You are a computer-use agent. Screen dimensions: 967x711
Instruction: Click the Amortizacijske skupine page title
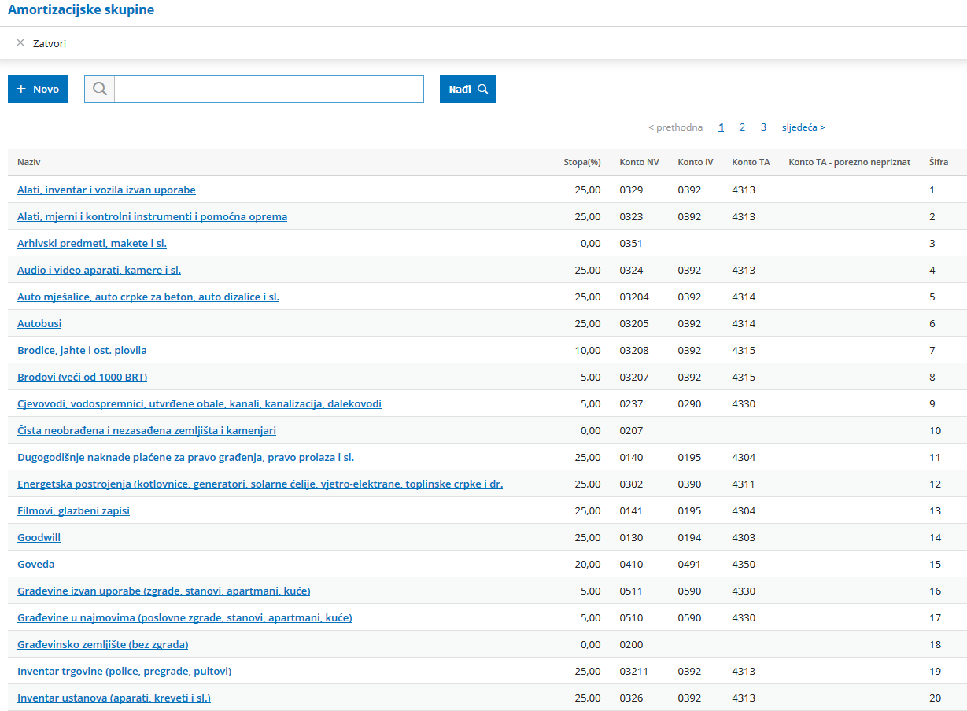[x=81, y=10]
